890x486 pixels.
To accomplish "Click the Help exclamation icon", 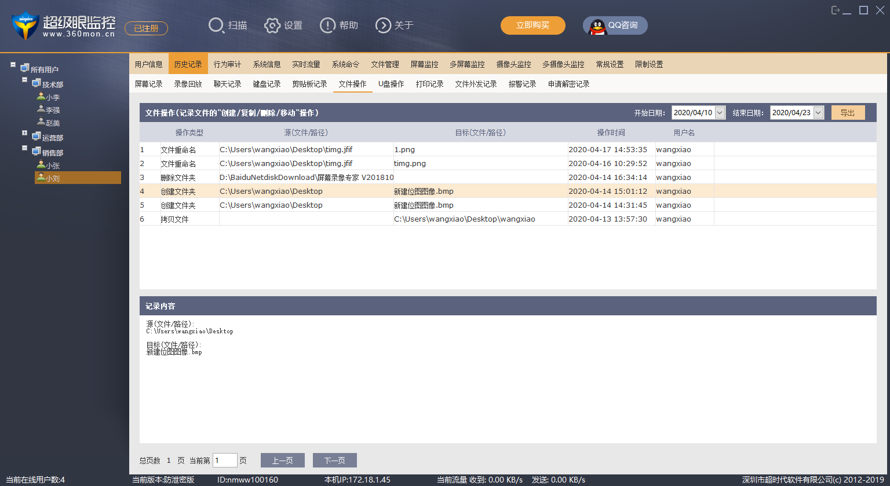I will pyautogui.click(x=327, y=25).
